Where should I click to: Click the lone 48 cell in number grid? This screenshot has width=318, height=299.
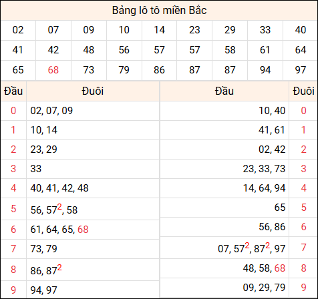[x=89, y=50]
